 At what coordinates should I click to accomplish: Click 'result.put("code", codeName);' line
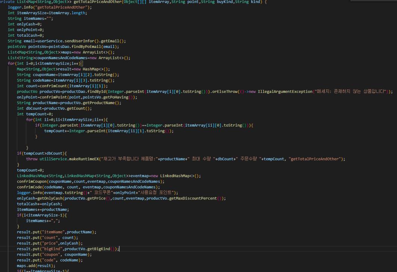coord(50,260)
